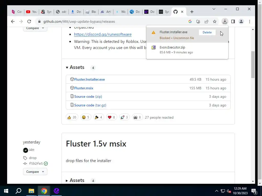Click the warning icon next to Fluster.Installer.exe download
The image size is (262, 196).
click(x=154, y=32)
